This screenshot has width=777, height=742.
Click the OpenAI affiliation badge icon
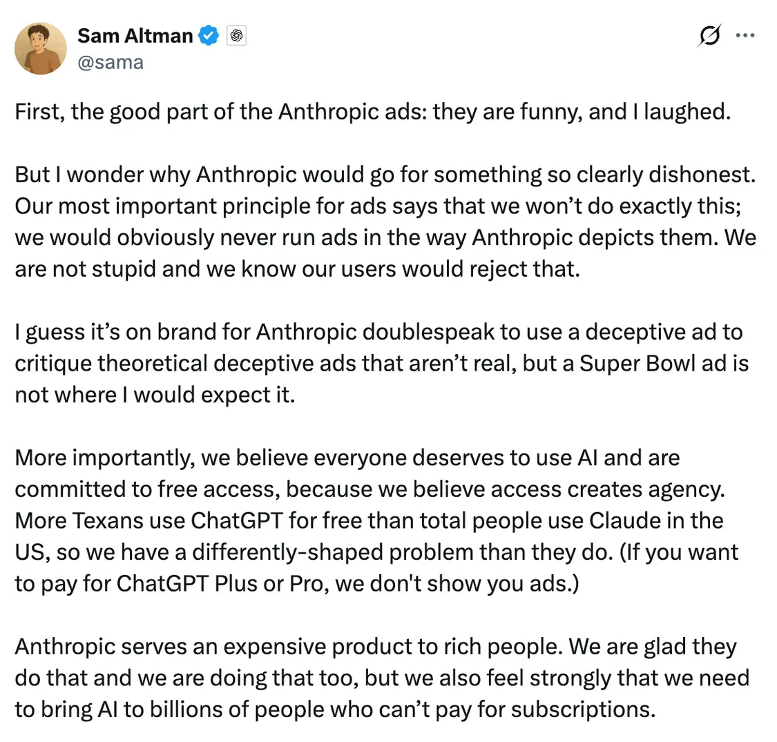pyautogui.click(x=236, y=35)
